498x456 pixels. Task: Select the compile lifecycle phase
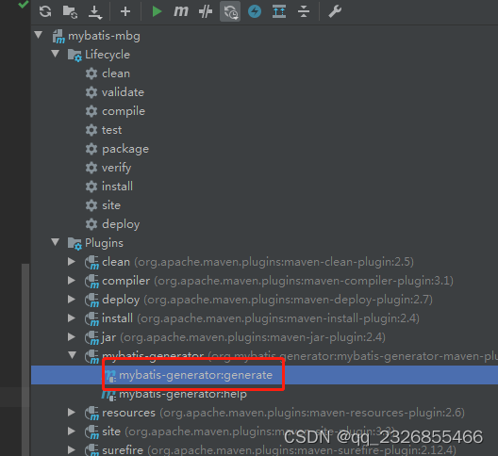point(124,111)
